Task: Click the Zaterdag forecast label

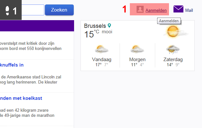Action: point(173,60)
